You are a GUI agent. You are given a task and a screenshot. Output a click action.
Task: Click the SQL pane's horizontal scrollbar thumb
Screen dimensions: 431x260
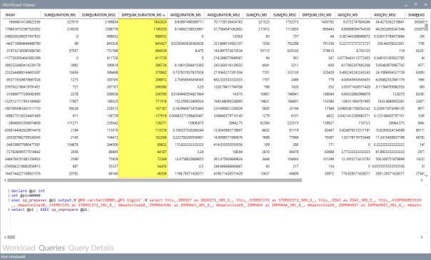click(11, 237)
